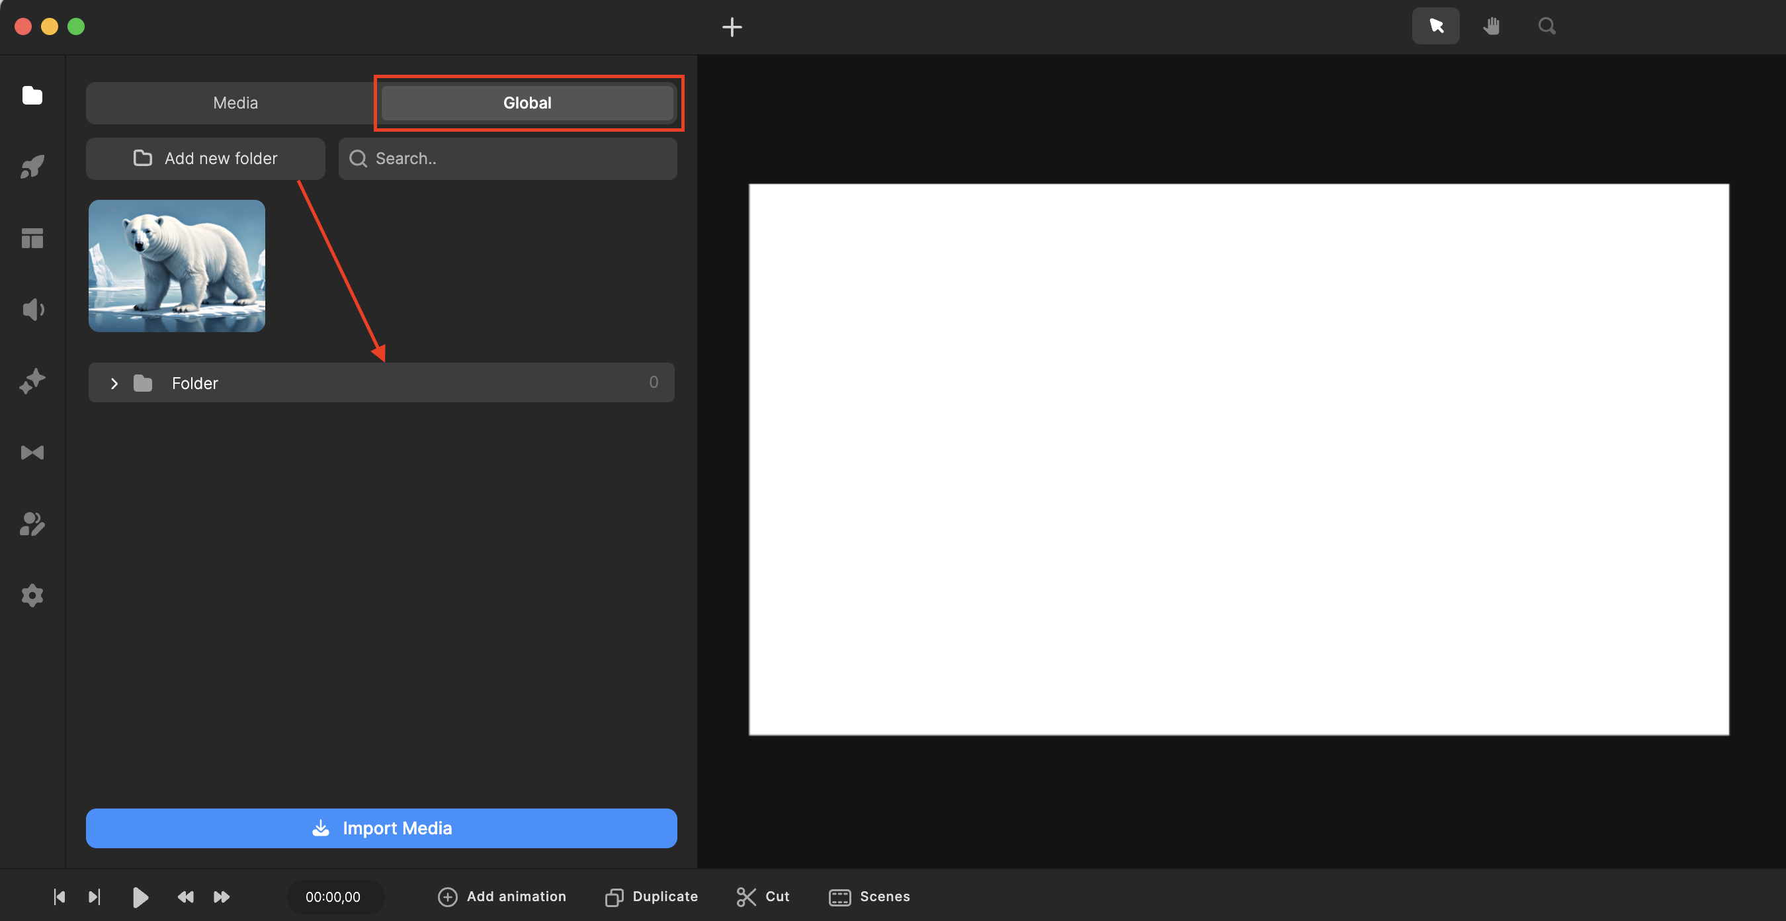Rewind using the double-left arrows

pos(185,897)
